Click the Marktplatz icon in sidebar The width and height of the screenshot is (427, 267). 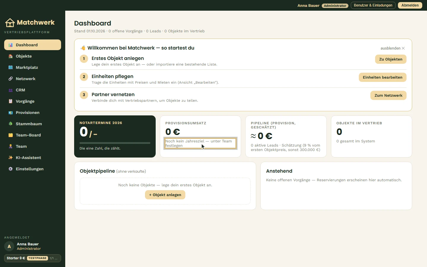click(11, 67)
